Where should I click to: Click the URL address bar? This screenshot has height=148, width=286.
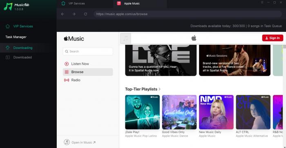[188, 14]
